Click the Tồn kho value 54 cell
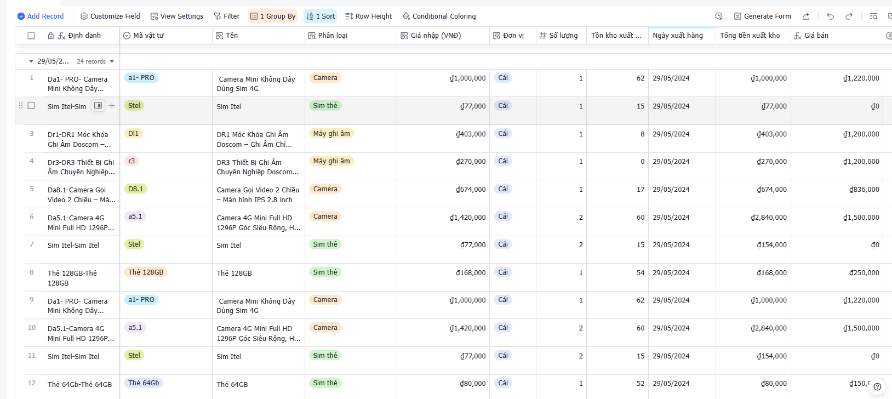 (x=617, y=277)
